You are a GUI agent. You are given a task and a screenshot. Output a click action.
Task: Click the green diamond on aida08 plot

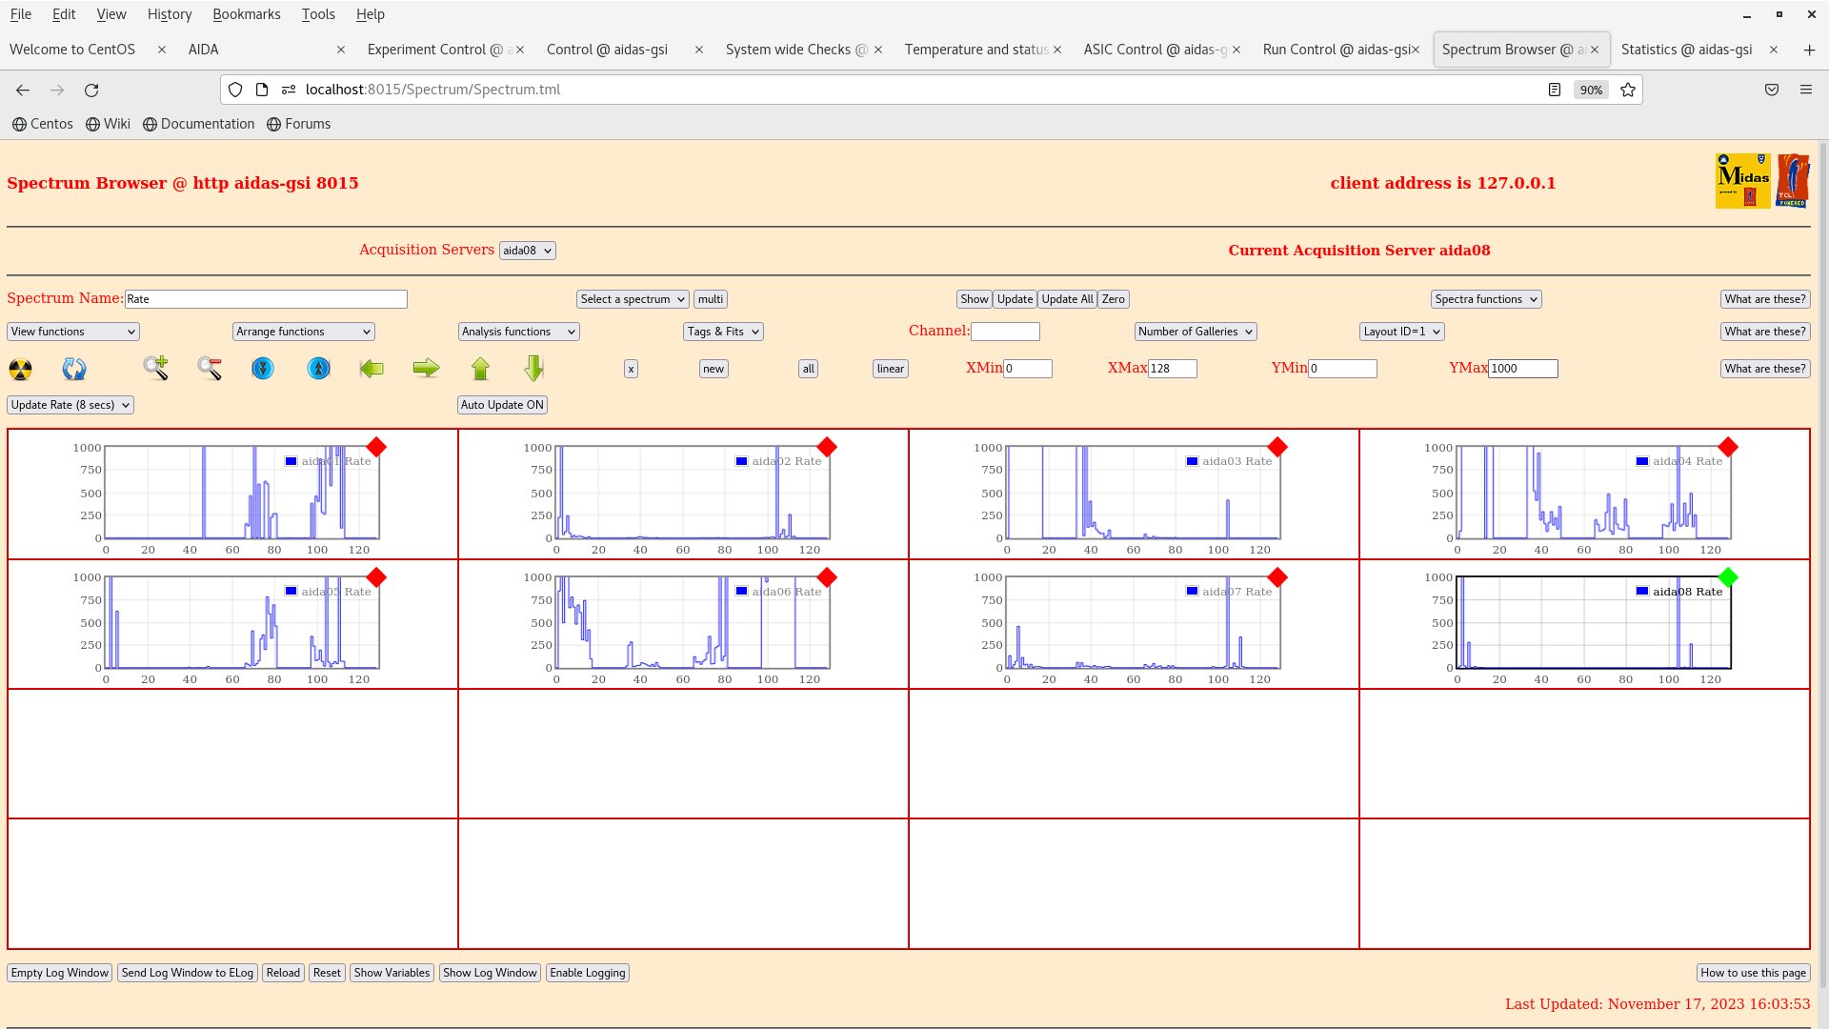[x=1728, y=577]
